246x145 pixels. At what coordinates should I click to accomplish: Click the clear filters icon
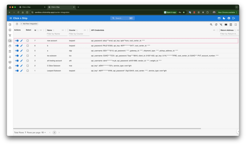pos(221,25)
